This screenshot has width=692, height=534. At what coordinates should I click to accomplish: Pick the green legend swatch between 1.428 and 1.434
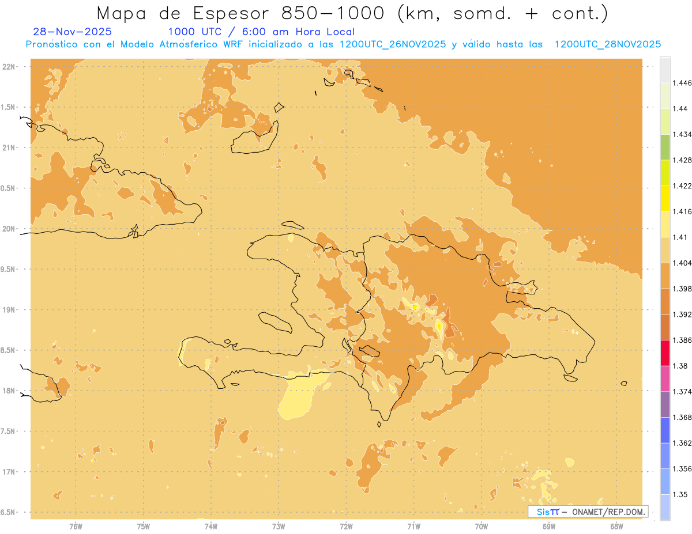[x=665, y=147]
